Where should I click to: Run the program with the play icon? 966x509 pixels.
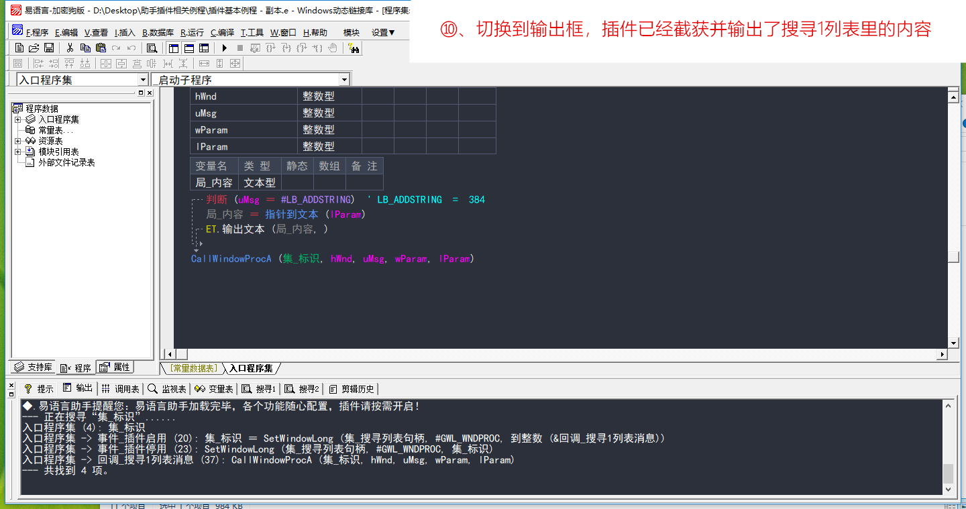tap(225, 48)
